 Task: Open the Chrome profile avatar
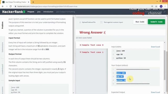(x=161, y=6)
